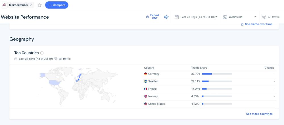This screenshot has width=284, height=125.
Task: Click the globe icon next to Worldwide
Action: [225, 17]
